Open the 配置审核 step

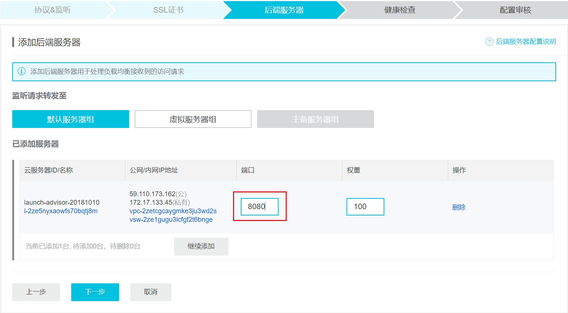(515, 10)
